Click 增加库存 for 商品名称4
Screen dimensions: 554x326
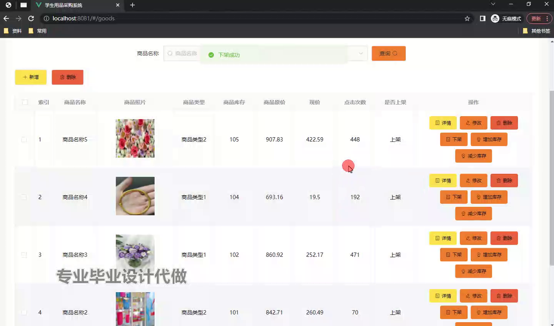click(x=489, y=197)
